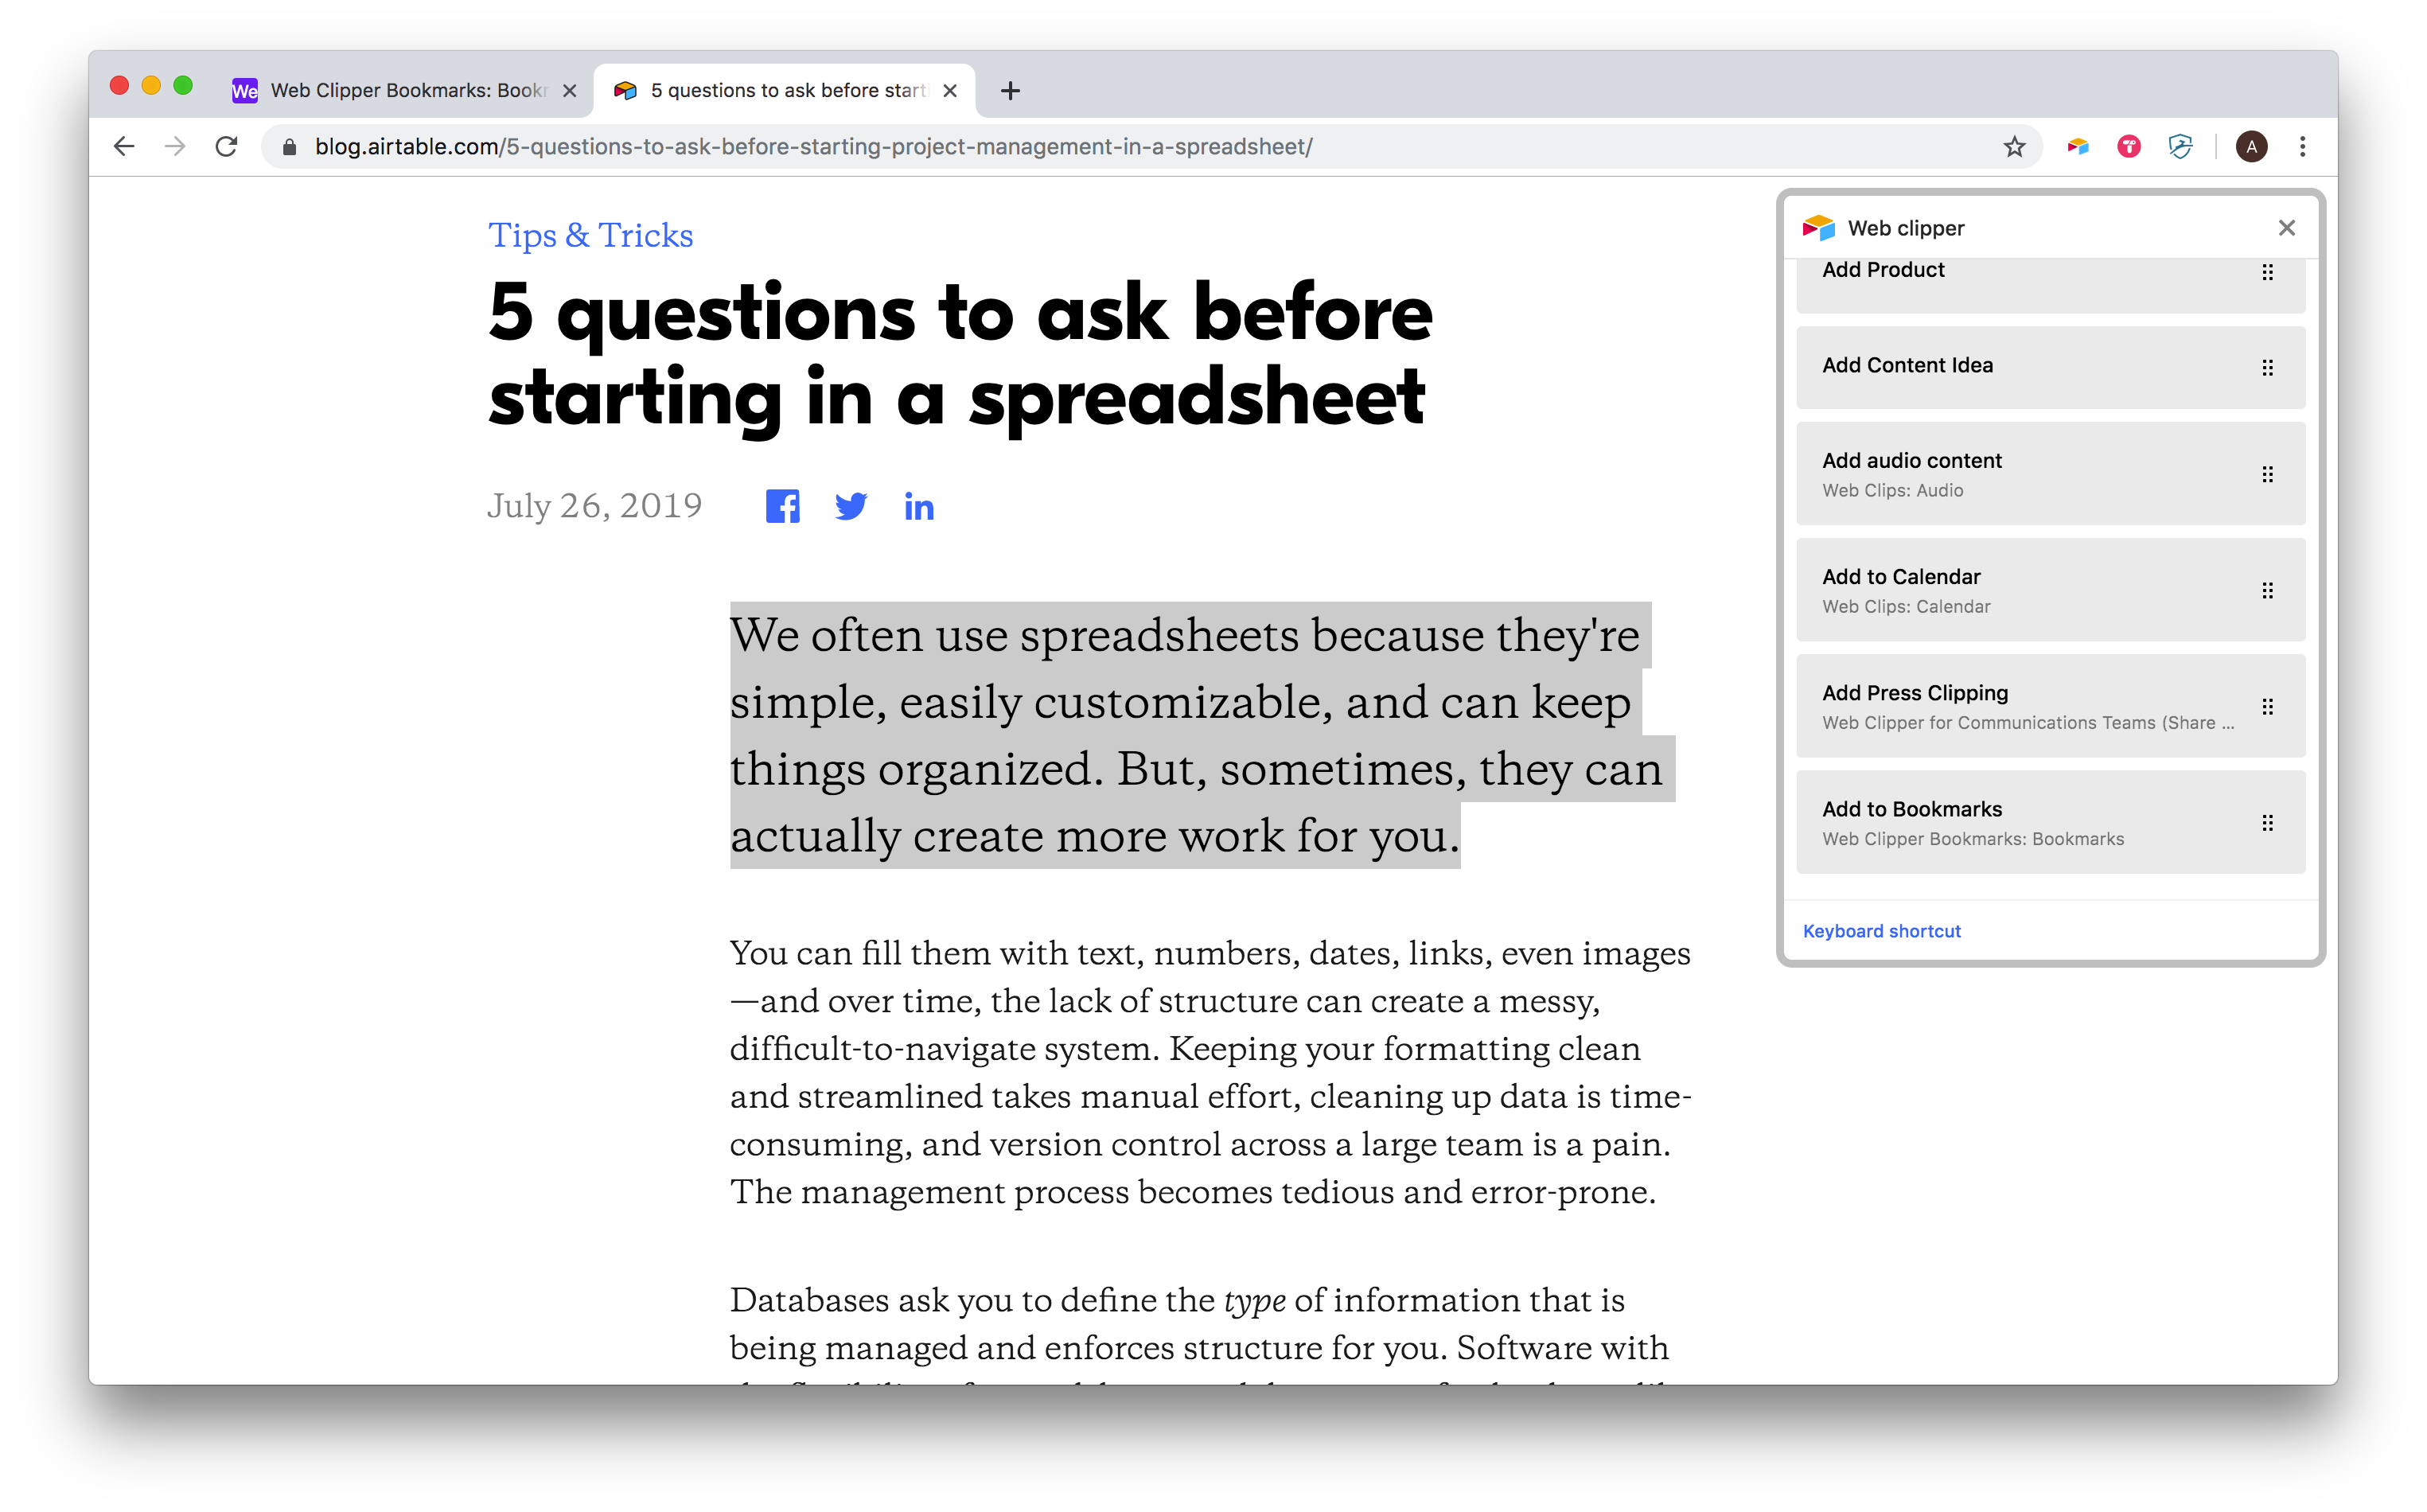Share article on LinkedIn
This screenshot has height=1512, width=2427.
coord(918,507)
